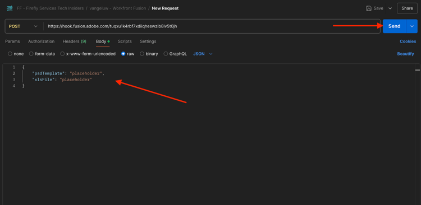This screenshot has width=421, height=205.
Task: Open the JSON format dropdown
Action: [203, 54]
